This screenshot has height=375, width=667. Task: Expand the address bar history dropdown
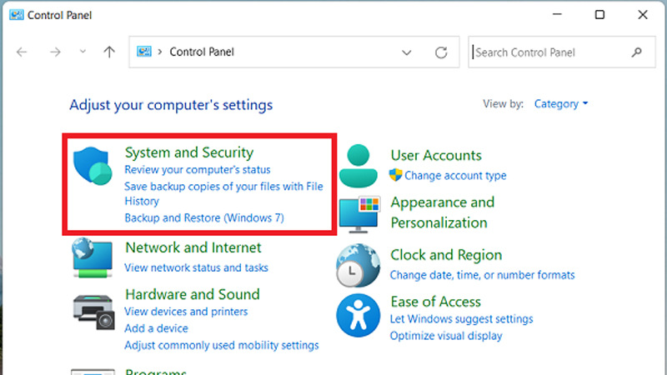point(407,52)
